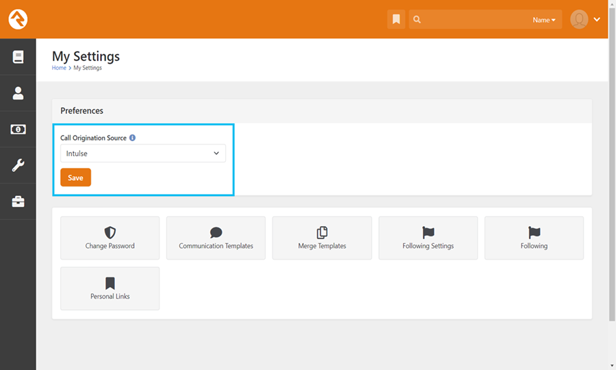Click the Following Settings flag icon
The image size is (616, 370).
428,232
